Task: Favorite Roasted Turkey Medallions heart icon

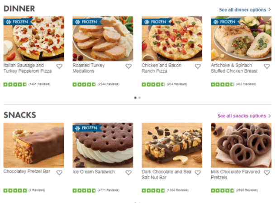Action: [128, 66]
